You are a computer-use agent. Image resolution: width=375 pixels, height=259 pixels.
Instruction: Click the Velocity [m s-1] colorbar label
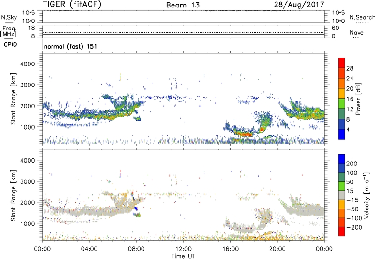[367, 195]
